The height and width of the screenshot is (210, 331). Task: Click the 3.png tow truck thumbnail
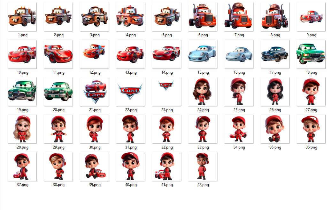(94, 17)
